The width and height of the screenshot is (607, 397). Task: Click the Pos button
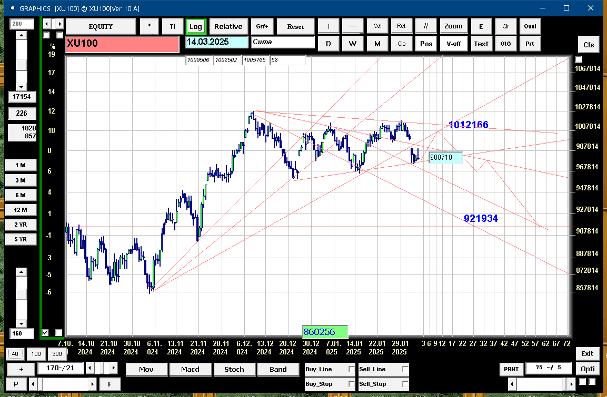coord(426,44)
